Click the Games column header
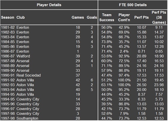 click(78, 17)
